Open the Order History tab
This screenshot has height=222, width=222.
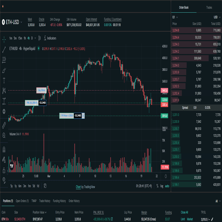[74, 201]
